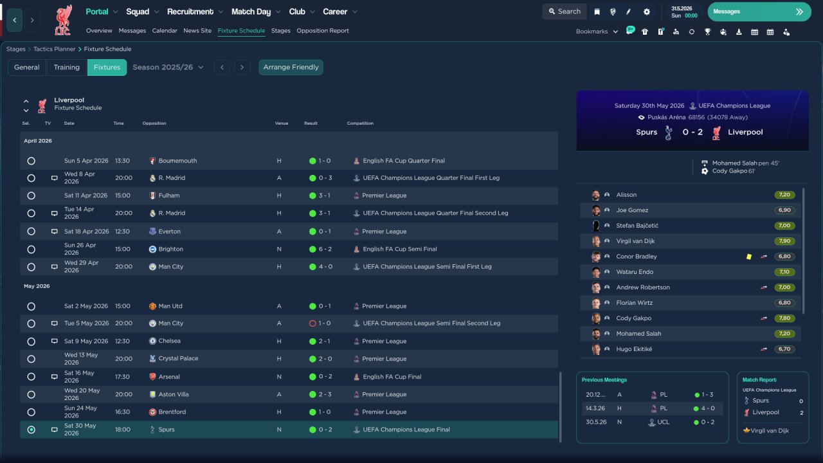This screenshot has height=463, width=823.
Task: Switch to the Training tab
Action: click(x=67, y=68)
